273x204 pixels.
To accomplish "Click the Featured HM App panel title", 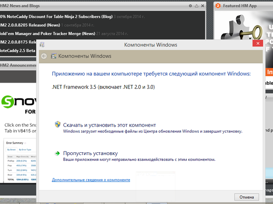I will click(x=240, y=6).
